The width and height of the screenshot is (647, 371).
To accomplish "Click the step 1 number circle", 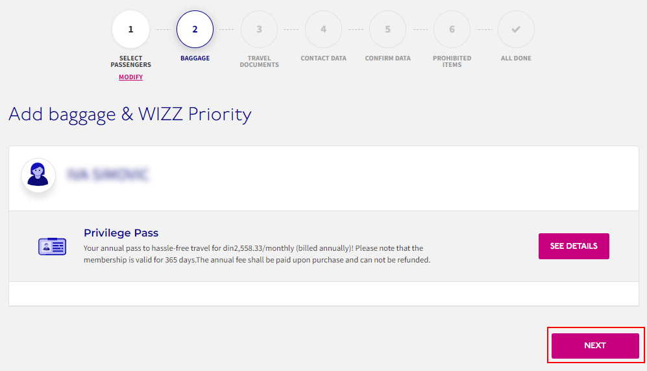I will pos(130,29).
